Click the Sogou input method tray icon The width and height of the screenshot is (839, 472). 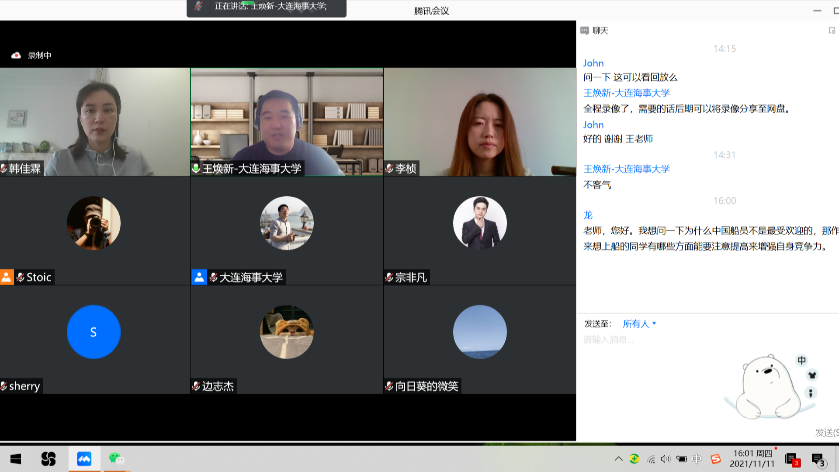point(715,459)
